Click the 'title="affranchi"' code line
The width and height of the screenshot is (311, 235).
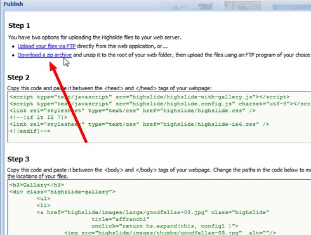pyautogui.click(x=121, y=219)
